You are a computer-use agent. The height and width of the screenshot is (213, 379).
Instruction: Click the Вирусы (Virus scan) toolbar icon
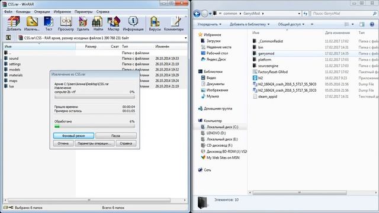[155, 24]
